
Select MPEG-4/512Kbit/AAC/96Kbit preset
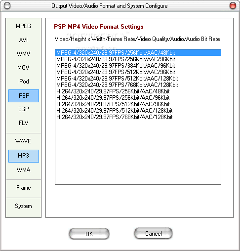click(x=138, y=72)
